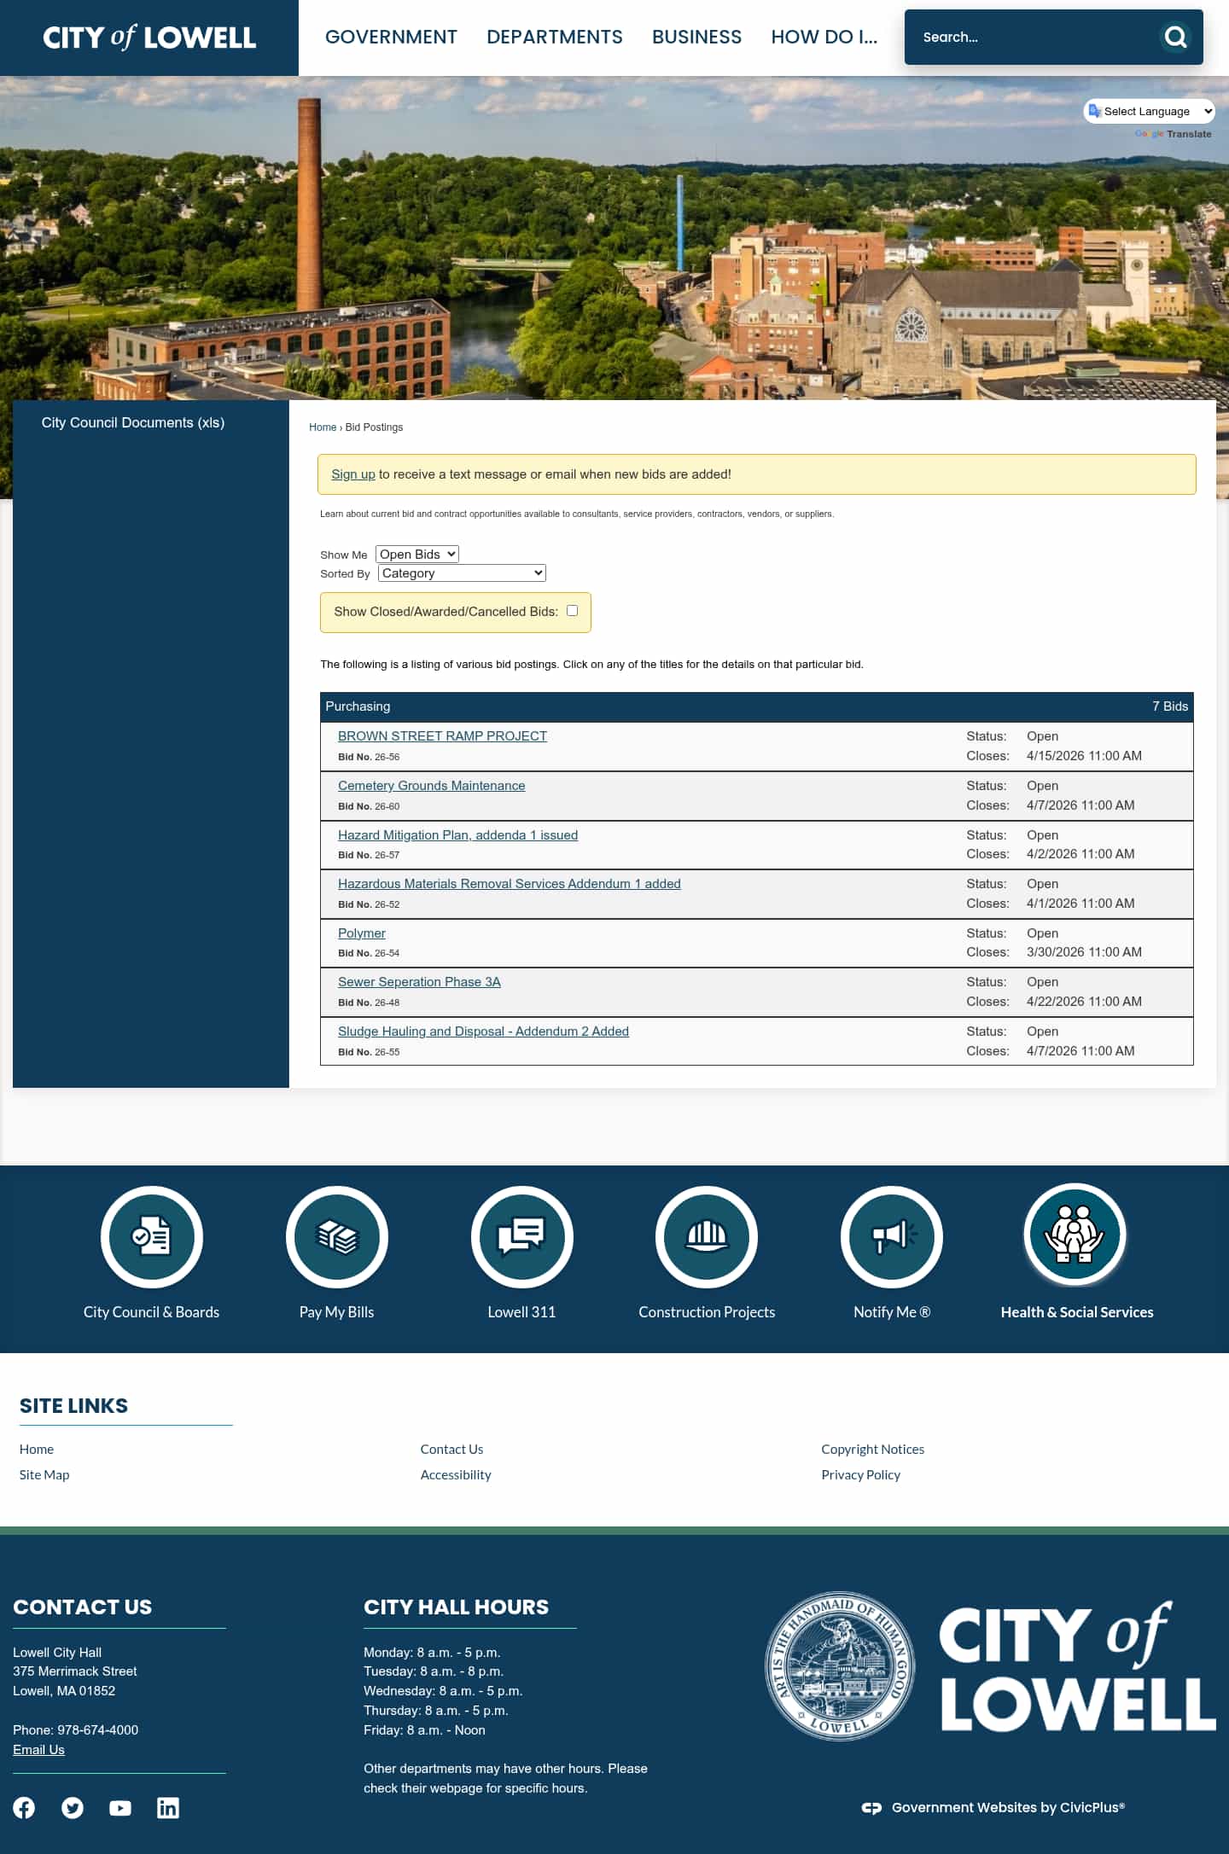Viewport: 1229px width, 1854px height.
Task: Visit Lowell's Facebook page icon
Action: tap(24, 1808)
